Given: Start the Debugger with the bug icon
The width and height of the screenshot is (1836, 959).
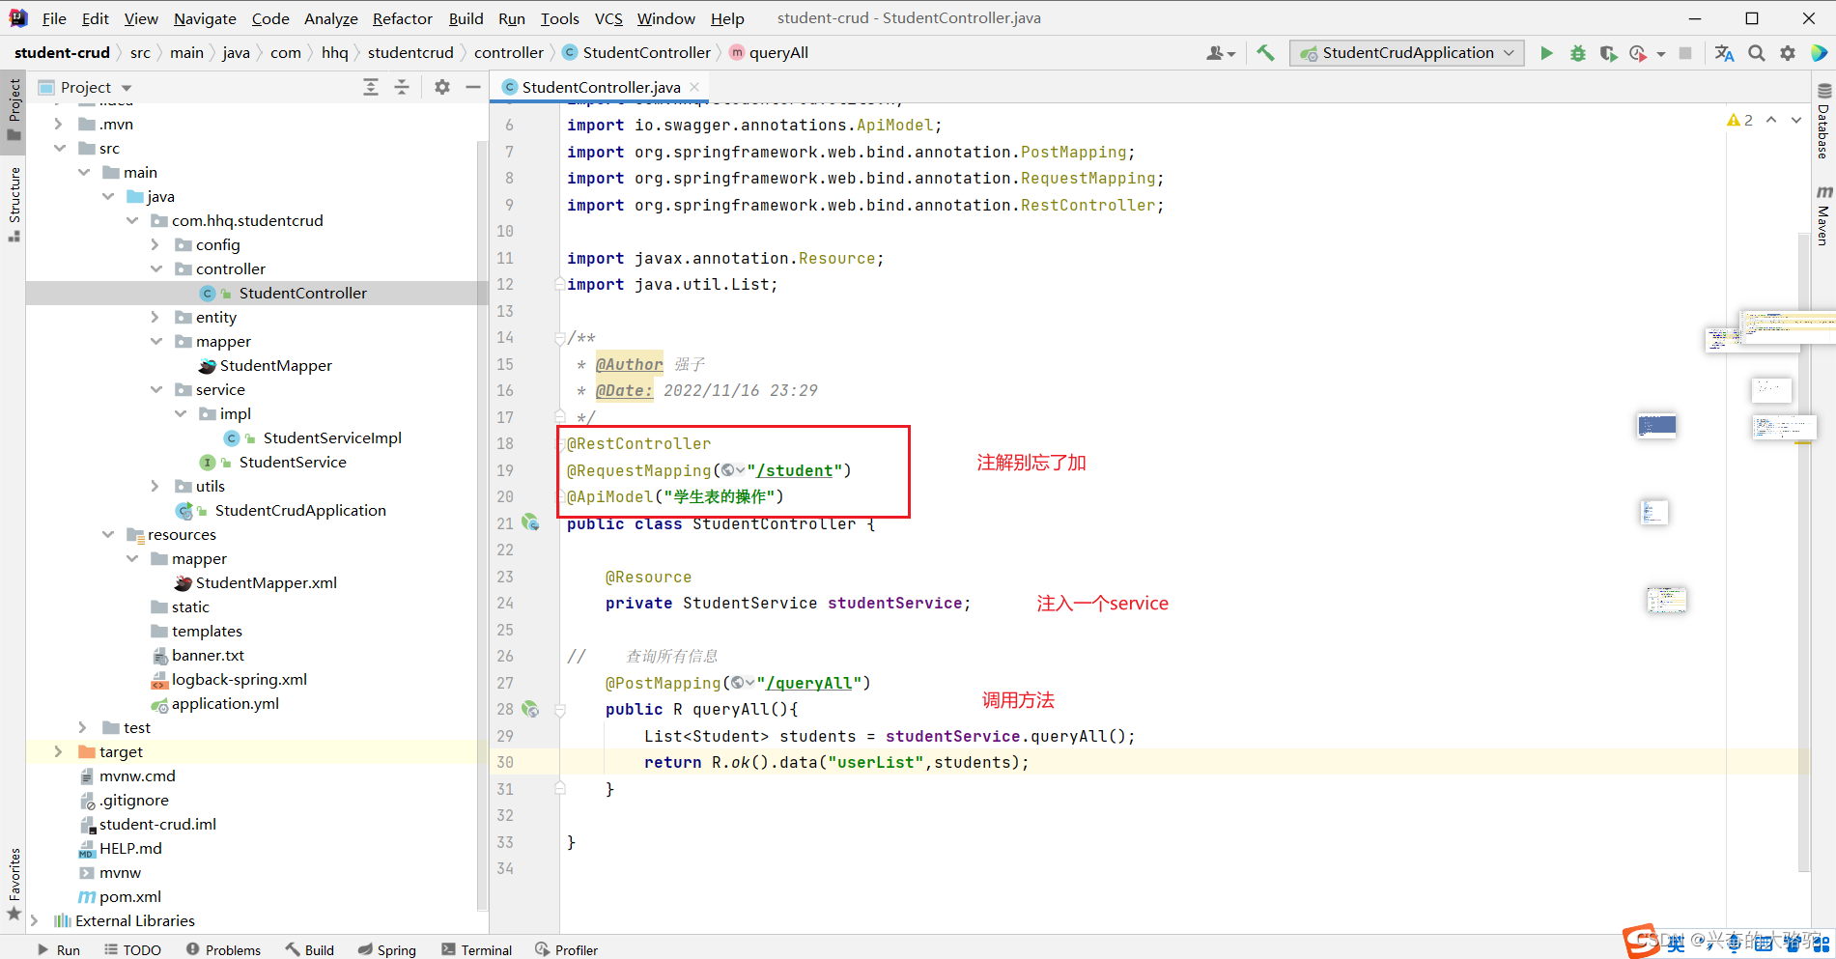Looking at the screenshot, I should tap(1577, 53).
